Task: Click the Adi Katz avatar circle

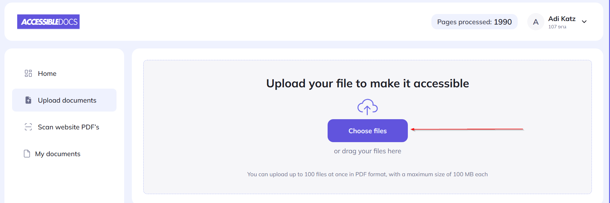Action: [536, 21]
